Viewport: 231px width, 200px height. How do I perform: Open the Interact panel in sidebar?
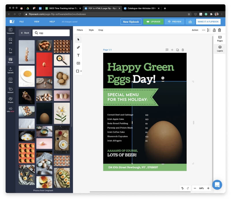10,90
